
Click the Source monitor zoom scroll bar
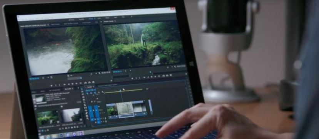75,78
